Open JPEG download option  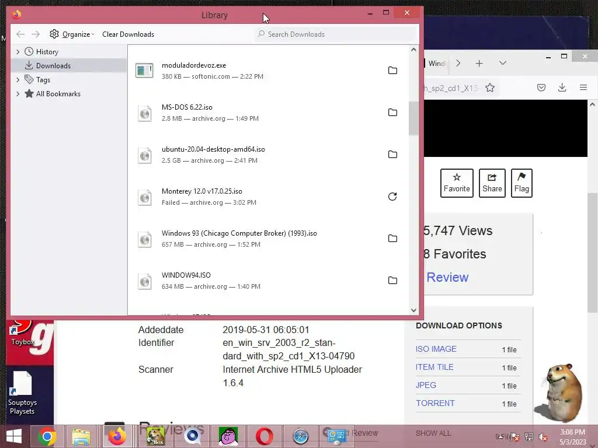pyautogui.click(x=426, y=385)
